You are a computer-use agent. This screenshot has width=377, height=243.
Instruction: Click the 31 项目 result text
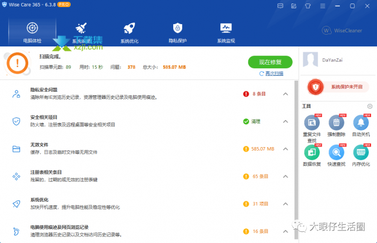point(260,204)
